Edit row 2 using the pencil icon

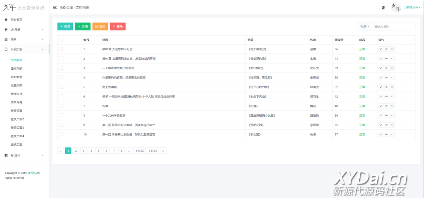pyautogui.click(x=381, y=58)
